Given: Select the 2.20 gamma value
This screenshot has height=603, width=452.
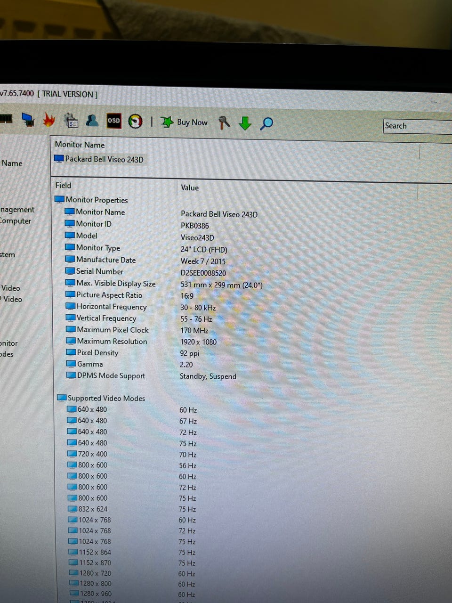Looking at the screenshot, I should (x=186, y=365).
